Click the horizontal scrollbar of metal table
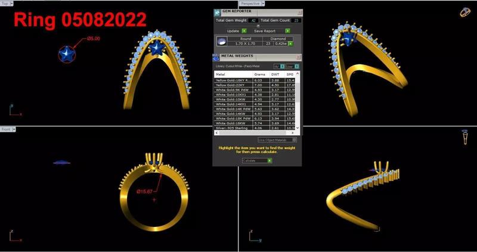 click(x=253, y=133)
